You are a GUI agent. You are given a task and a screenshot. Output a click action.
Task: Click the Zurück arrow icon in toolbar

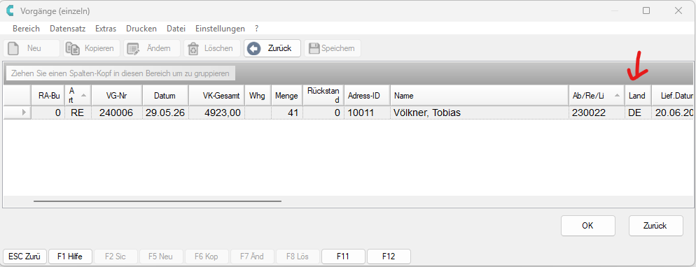click(254, 48)
